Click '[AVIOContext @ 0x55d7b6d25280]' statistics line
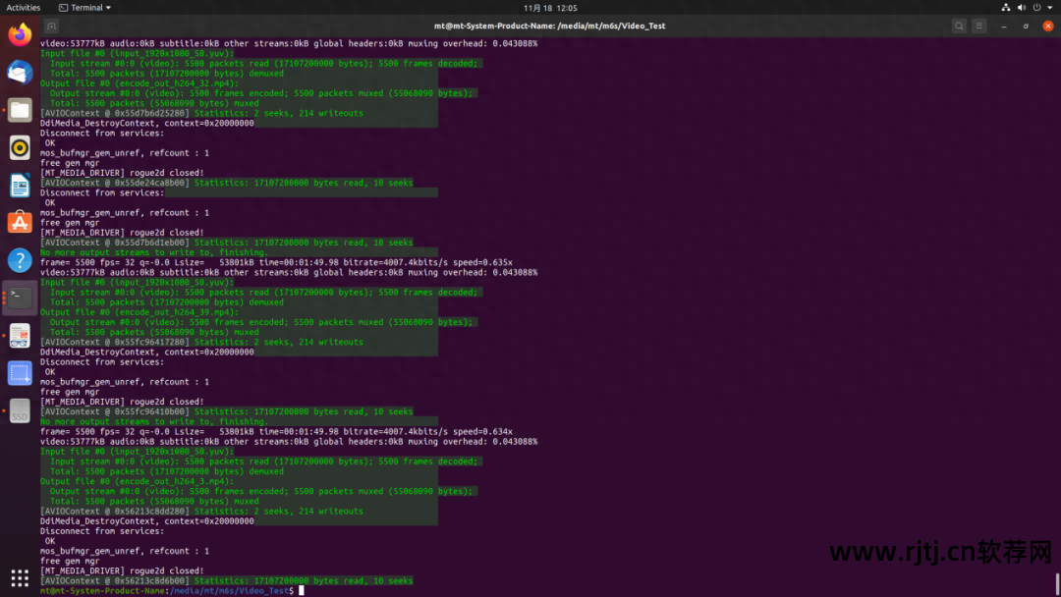The image size is (1061, 597). click(x=201, y=113)
